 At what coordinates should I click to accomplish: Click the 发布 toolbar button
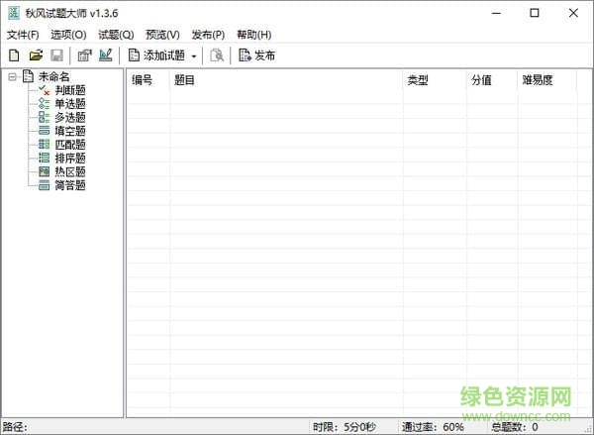[x=256, y=55]
